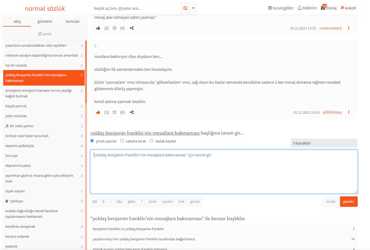Insert a spoiler tag
370x250 pixels.
[x=167, y=202]
